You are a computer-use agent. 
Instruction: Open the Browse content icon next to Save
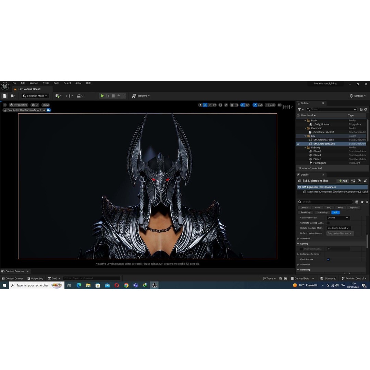coord(13,96)
